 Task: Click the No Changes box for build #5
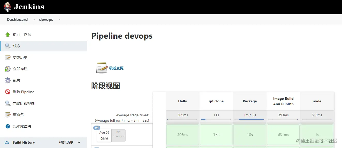point(118,135)
